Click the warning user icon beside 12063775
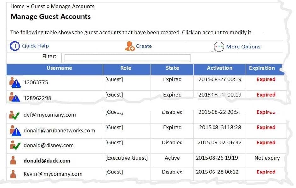 click(x=15, y=82)
